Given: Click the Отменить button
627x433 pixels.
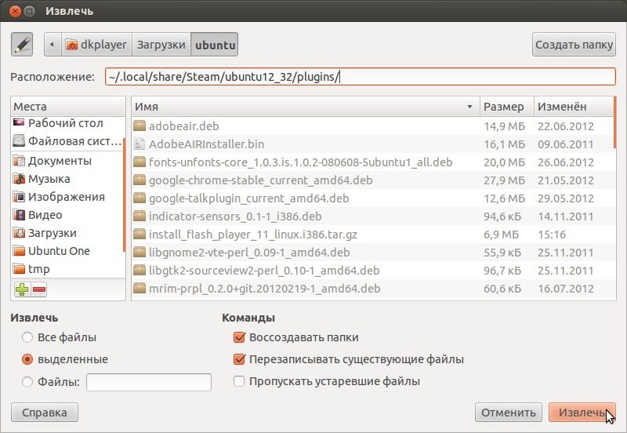Looking at the screenshot, I should point(508,412).
